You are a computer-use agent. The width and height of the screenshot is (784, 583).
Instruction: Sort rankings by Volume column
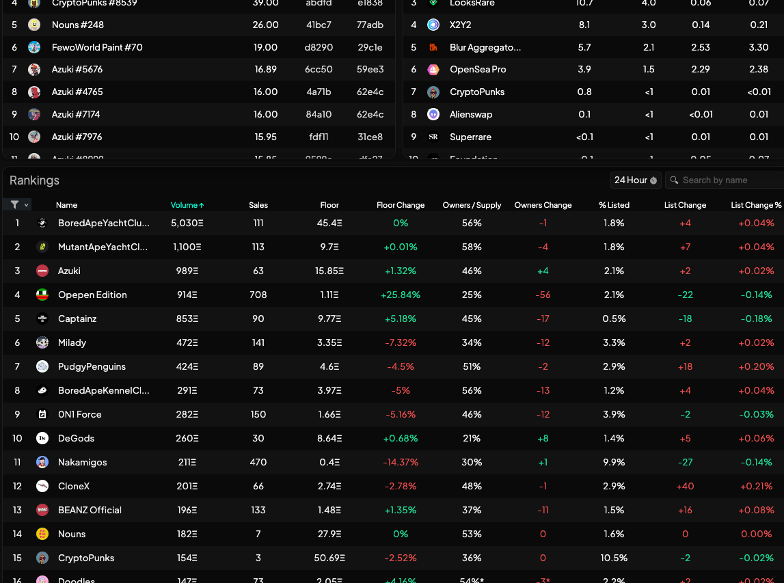click(187, 205)
